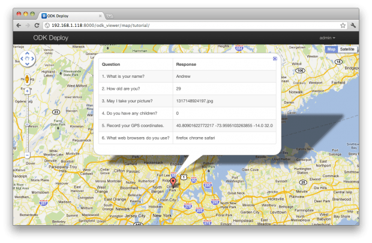Click the browser back arrow
This screenshot has width=372, height=243.
[19, 26]
